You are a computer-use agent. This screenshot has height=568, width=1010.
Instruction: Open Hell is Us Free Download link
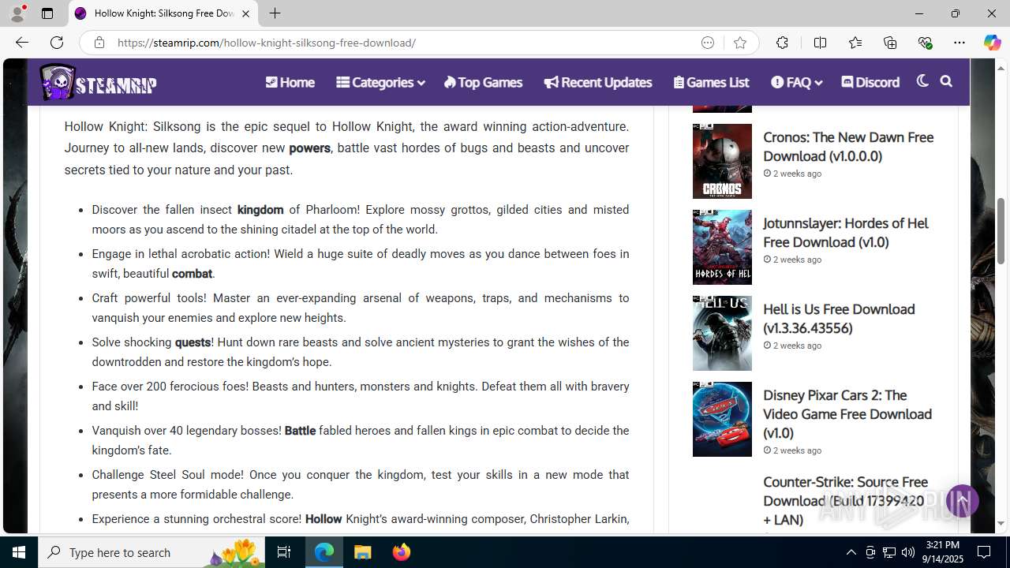point(839,318)
